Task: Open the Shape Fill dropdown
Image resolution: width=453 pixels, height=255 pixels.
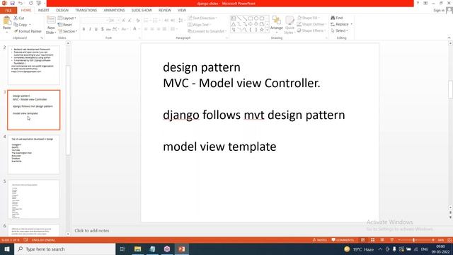Action: coord(309,18)
